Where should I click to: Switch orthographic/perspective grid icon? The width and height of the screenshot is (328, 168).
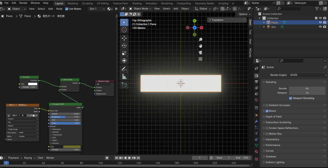pos(200,59)
